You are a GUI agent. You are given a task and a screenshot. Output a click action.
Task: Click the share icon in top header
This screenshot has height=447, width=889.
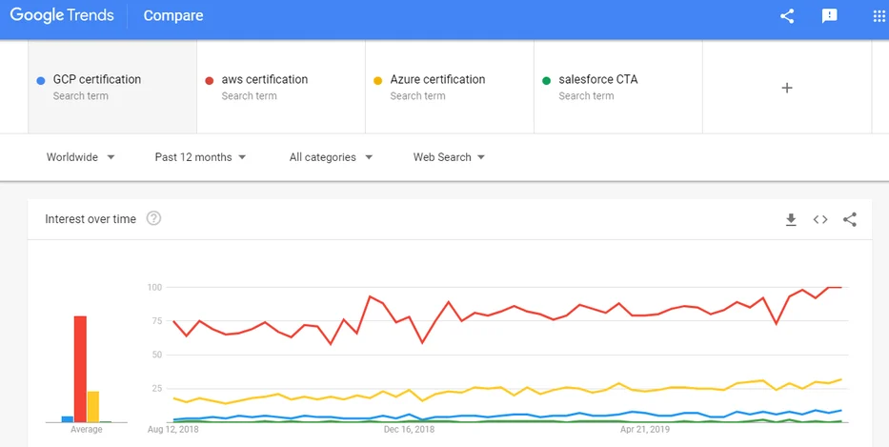pyautogui.click(x=787, y=16)
